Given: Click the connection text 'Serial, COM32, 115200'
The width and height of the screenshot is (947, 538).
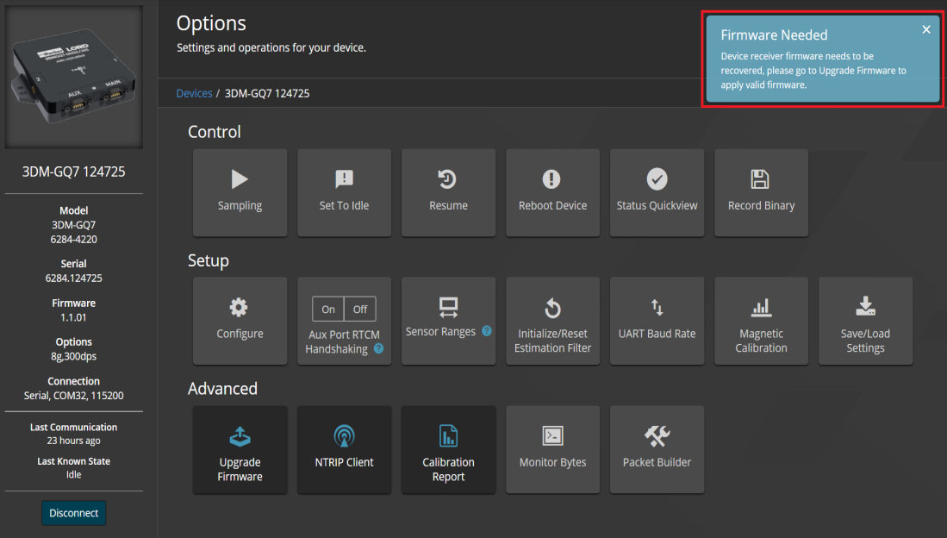Looking at the screenshot, I should click(x=74, y=396).
